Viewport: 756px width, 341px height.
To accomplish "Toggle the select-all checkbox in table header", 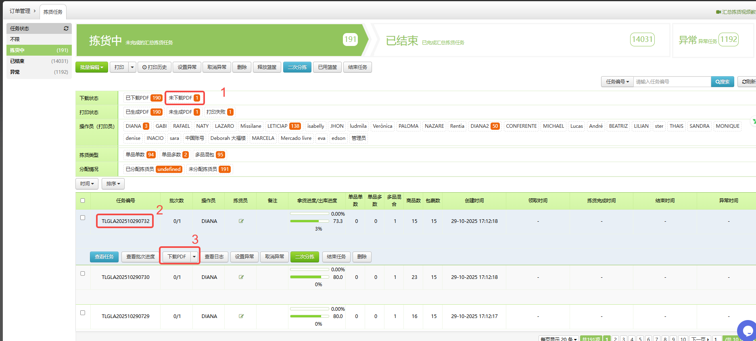I will pos(83,201).
